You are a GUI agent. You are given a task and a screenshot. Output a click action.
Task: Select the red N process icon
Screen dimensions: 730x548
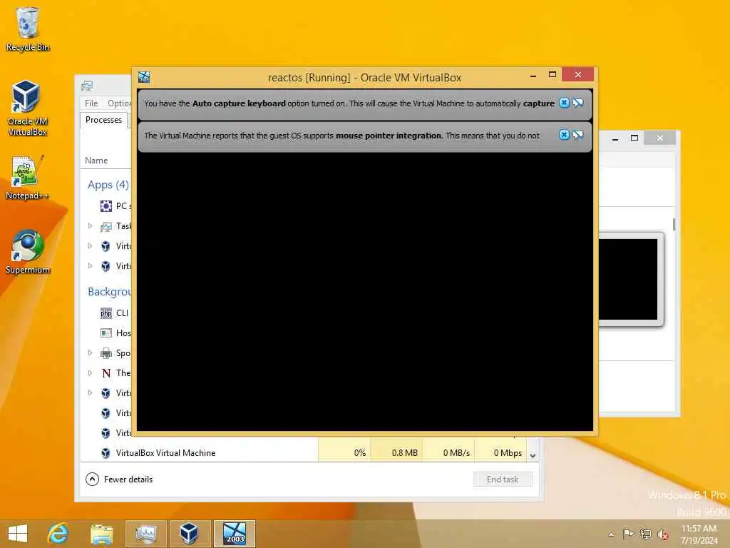[106, 373]
